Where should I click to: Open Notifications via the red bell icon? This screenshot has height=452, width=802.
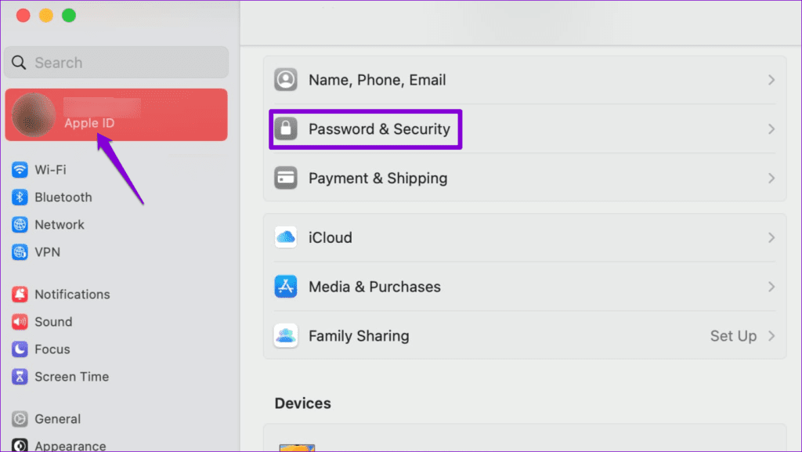(20, 294)
